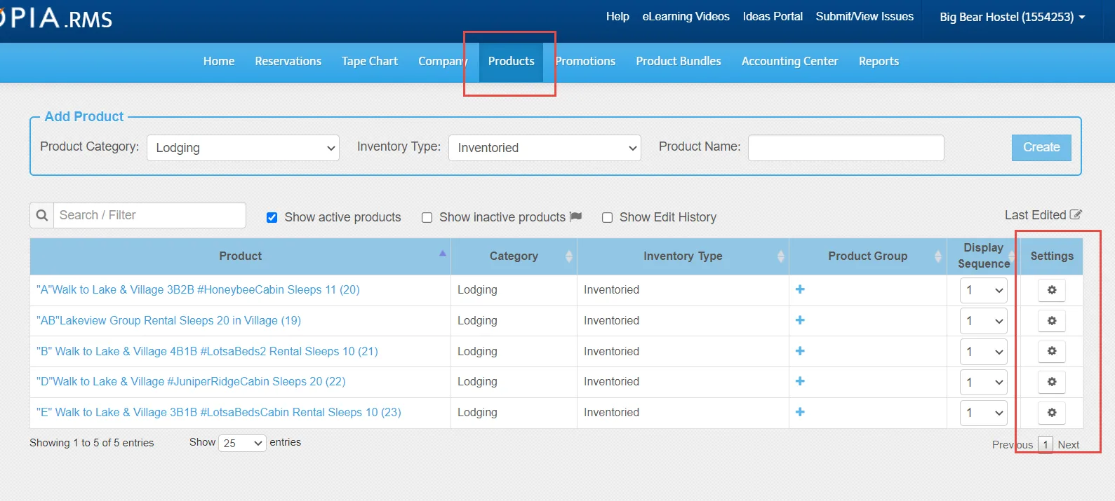
Task: Click Last Edited label
Action: [1035, 215]
